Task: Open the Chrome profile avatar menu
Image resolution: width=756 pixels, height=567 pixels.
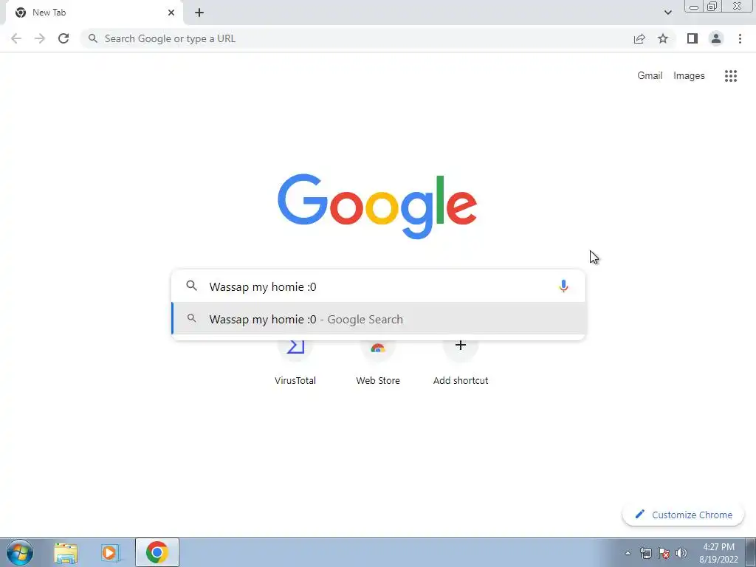Action: click(x=716, y=38)
